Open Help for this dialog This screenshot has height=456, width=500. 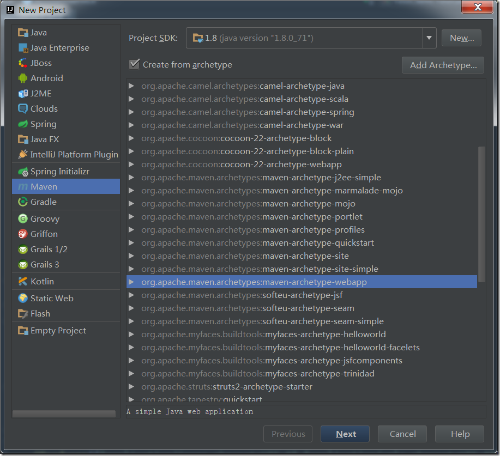point(460,434)
